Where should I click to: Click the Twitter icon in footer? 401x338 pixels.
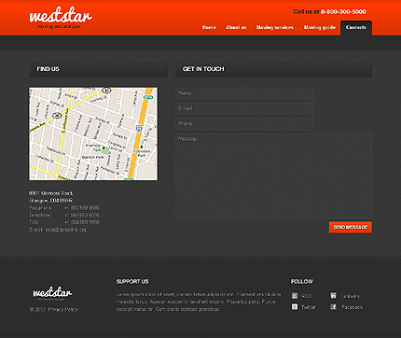point(295,307)
